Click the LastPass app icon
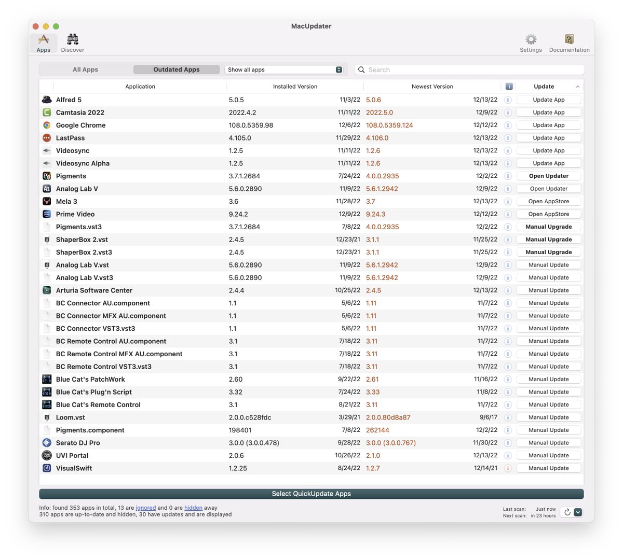 tap(47, 138)
